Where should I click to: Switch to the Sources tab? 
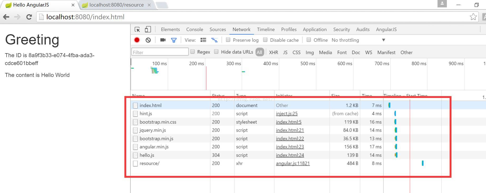coord(218,29)
